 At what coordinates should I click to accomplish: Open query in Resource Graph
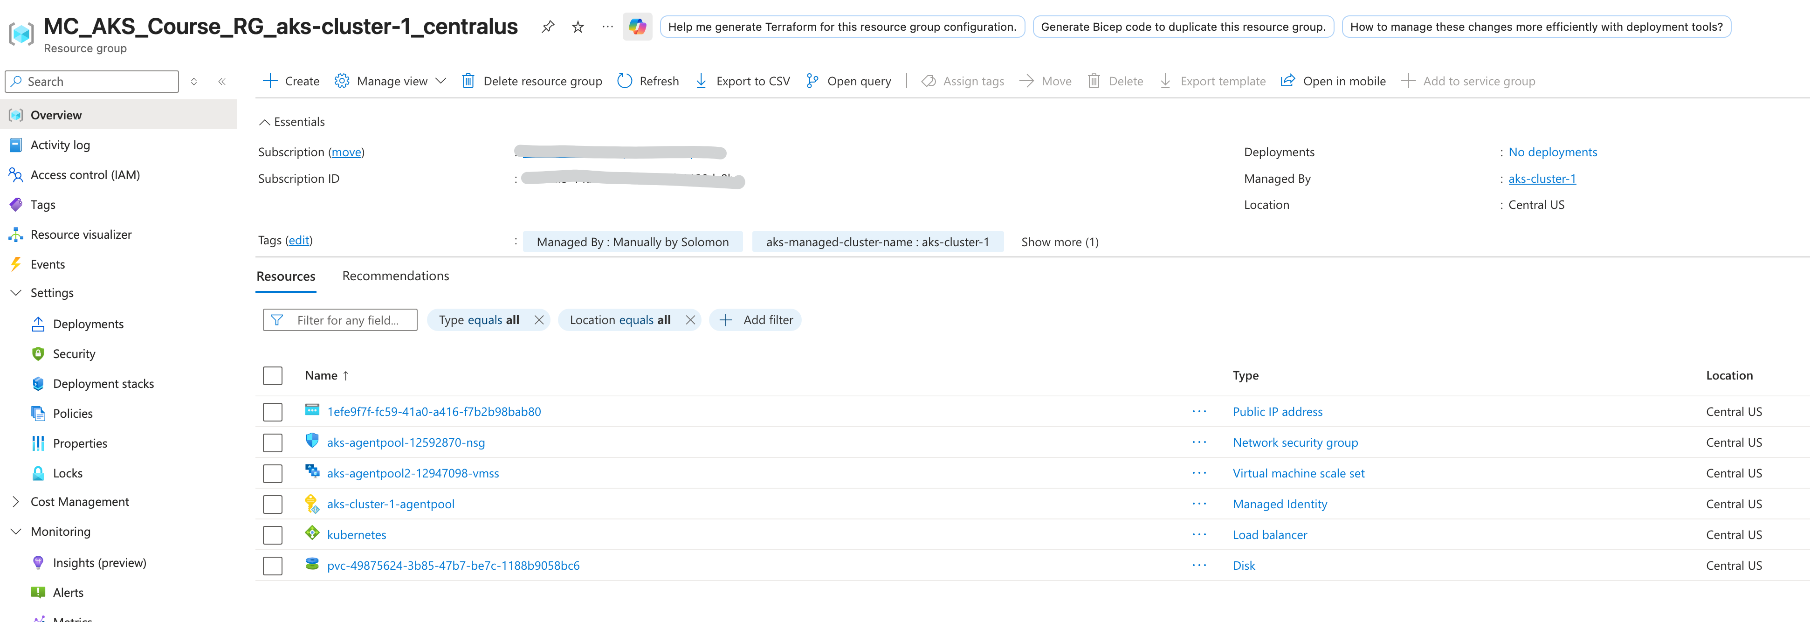tap(848, 81)
